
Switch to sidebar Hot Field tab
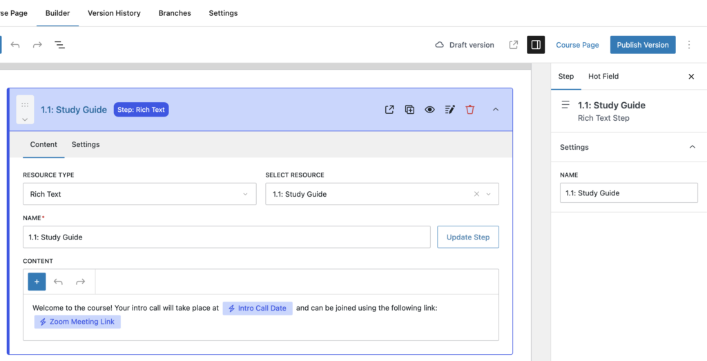click(603, 77)
